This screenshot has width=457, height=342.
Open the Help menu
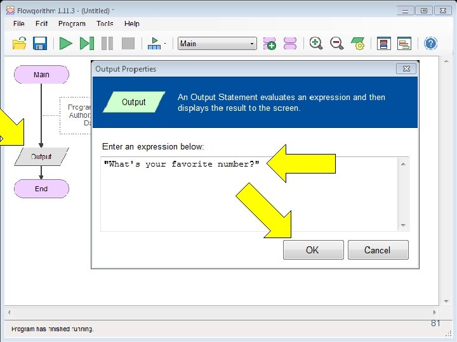coord(132,23)
